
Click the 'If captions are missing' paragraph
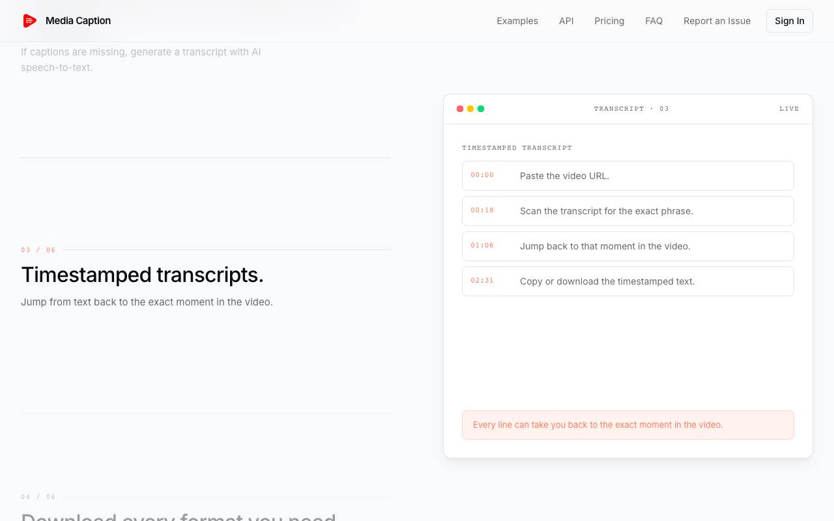coord(141,60)
